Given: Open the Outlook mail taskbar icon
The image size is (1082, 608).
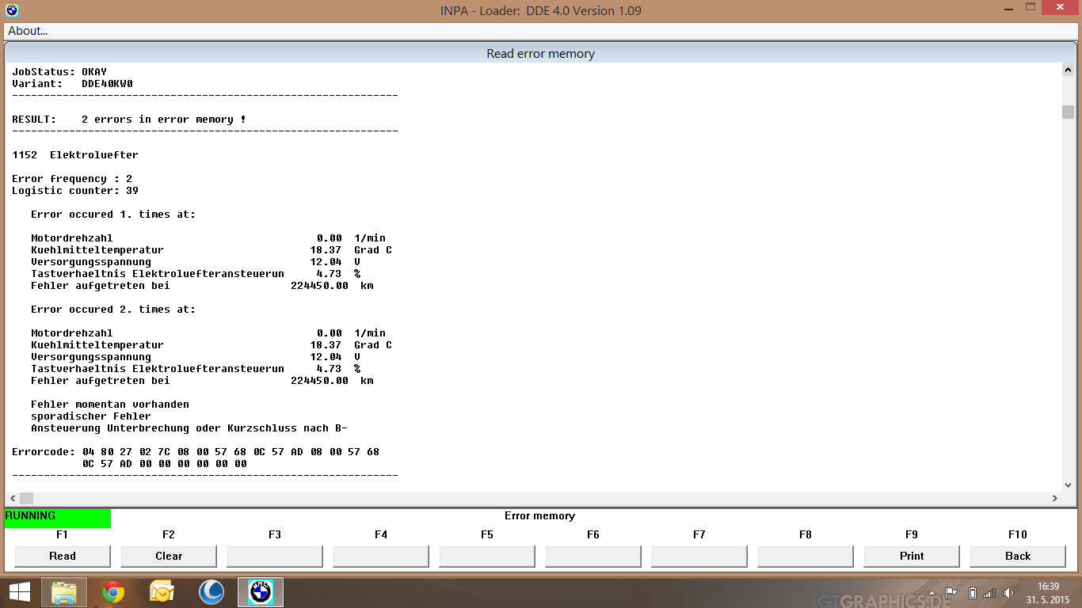Looking at the screenshot, I should (x=162, y=592).
